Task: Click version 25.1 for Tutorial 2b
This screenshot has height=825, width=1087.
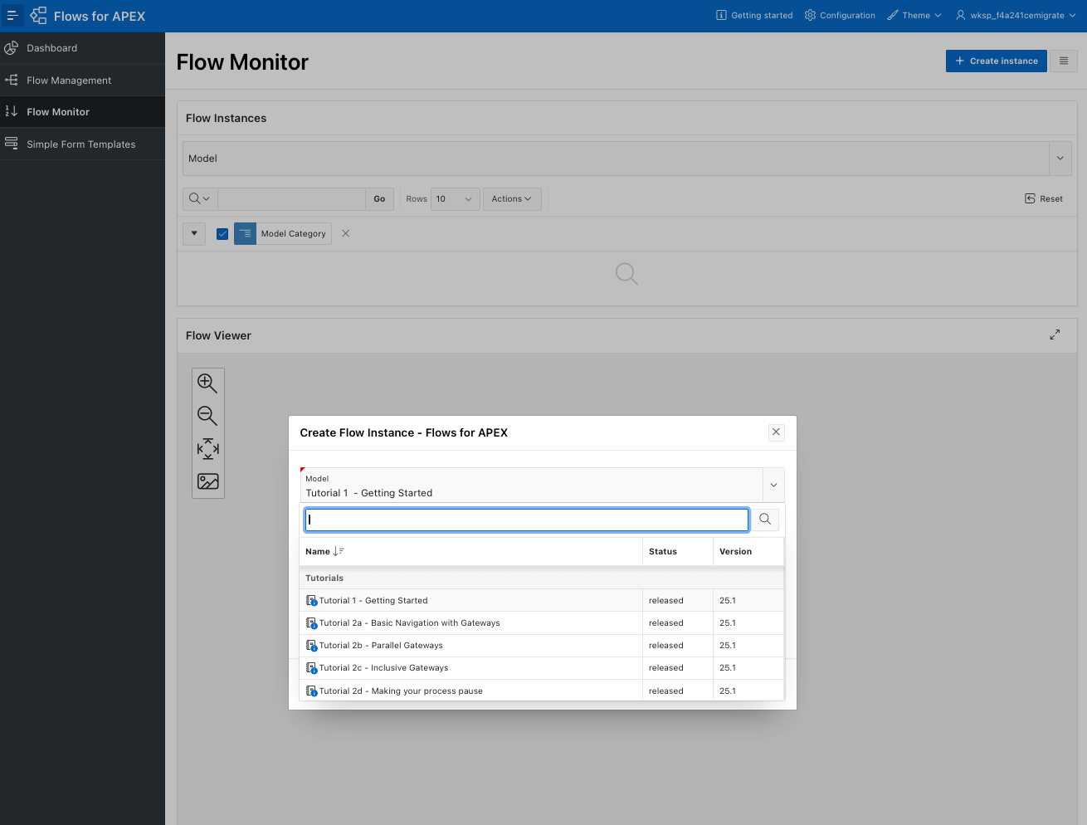Action: point(727,645)
